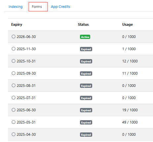Click the green Active status badge

[85, 37]
